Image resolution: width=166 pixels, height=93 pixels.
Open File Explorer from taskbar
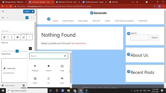click(x=68, y=91)
